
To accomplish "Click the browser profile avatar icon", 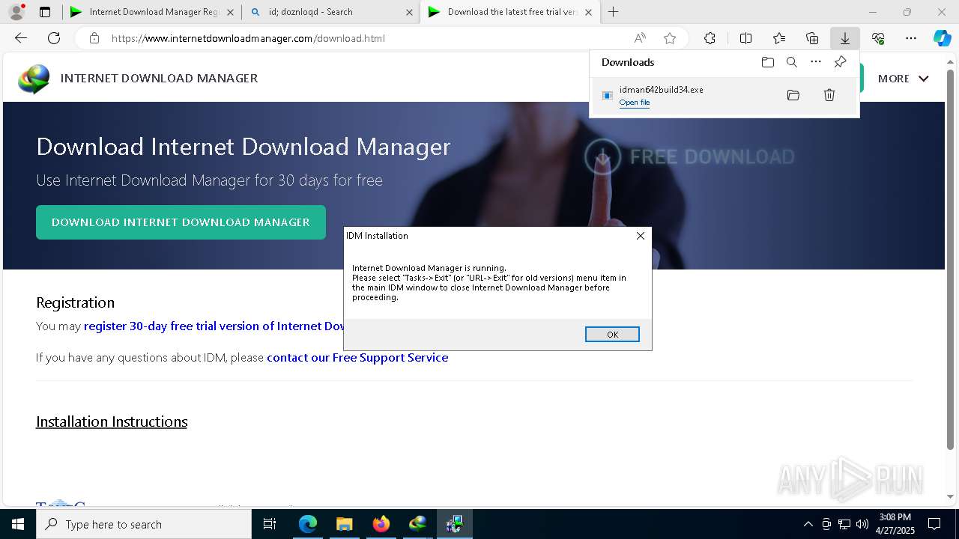I will 16,12.
